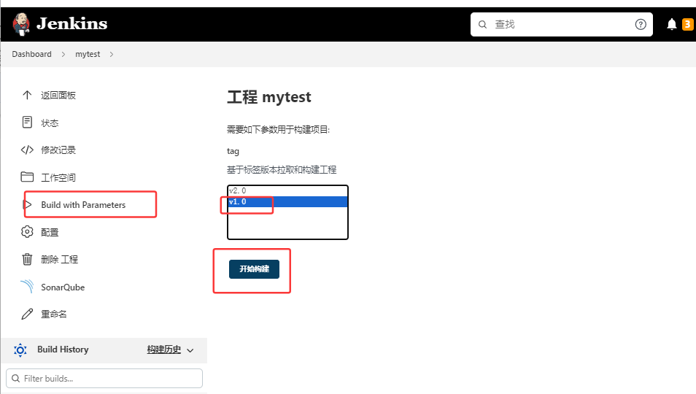The height and width of the screenshot is (394, 696).
Task: Open 配置 sidebar item
Action: click(x=50, y=232)
